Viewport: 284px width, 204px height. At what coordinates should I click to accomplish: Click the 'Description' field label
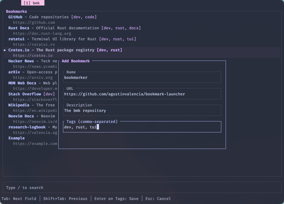pyautogui.click(x=79, y=105)
